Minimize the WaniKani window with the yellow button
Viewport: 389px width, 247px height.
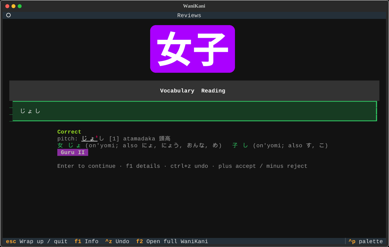pos(13,6)
